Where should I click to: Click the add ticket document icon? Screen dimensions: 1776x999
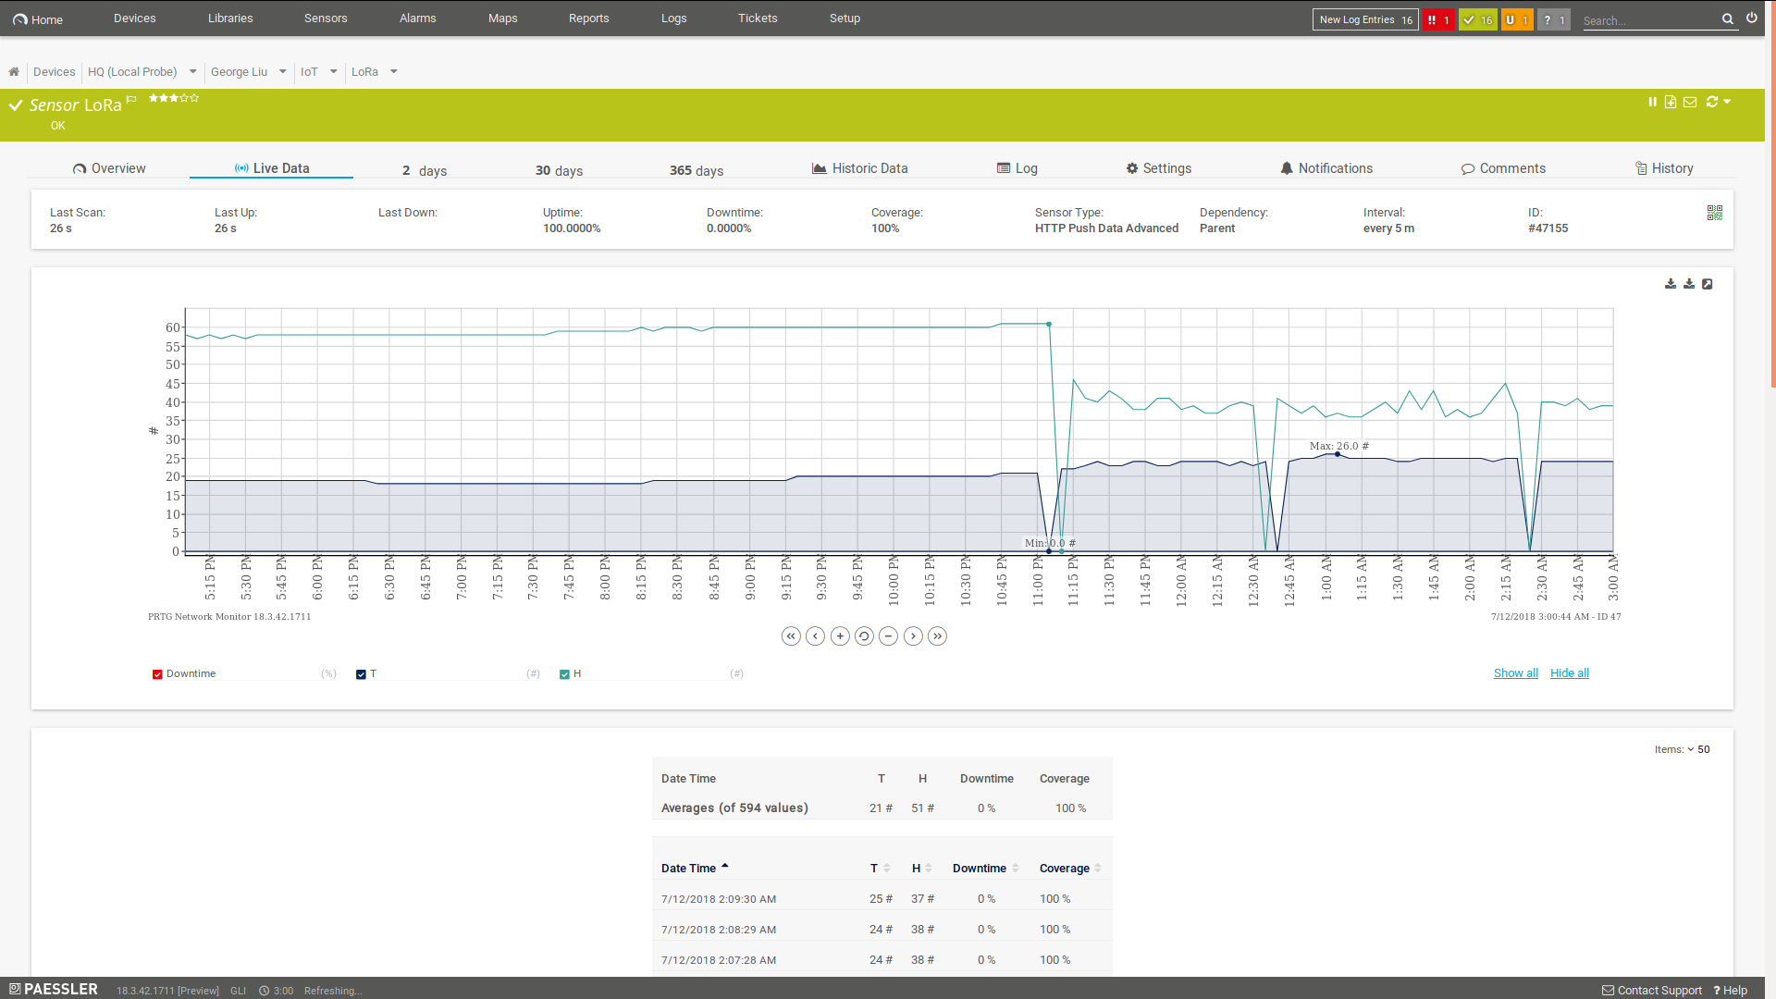1671,102
